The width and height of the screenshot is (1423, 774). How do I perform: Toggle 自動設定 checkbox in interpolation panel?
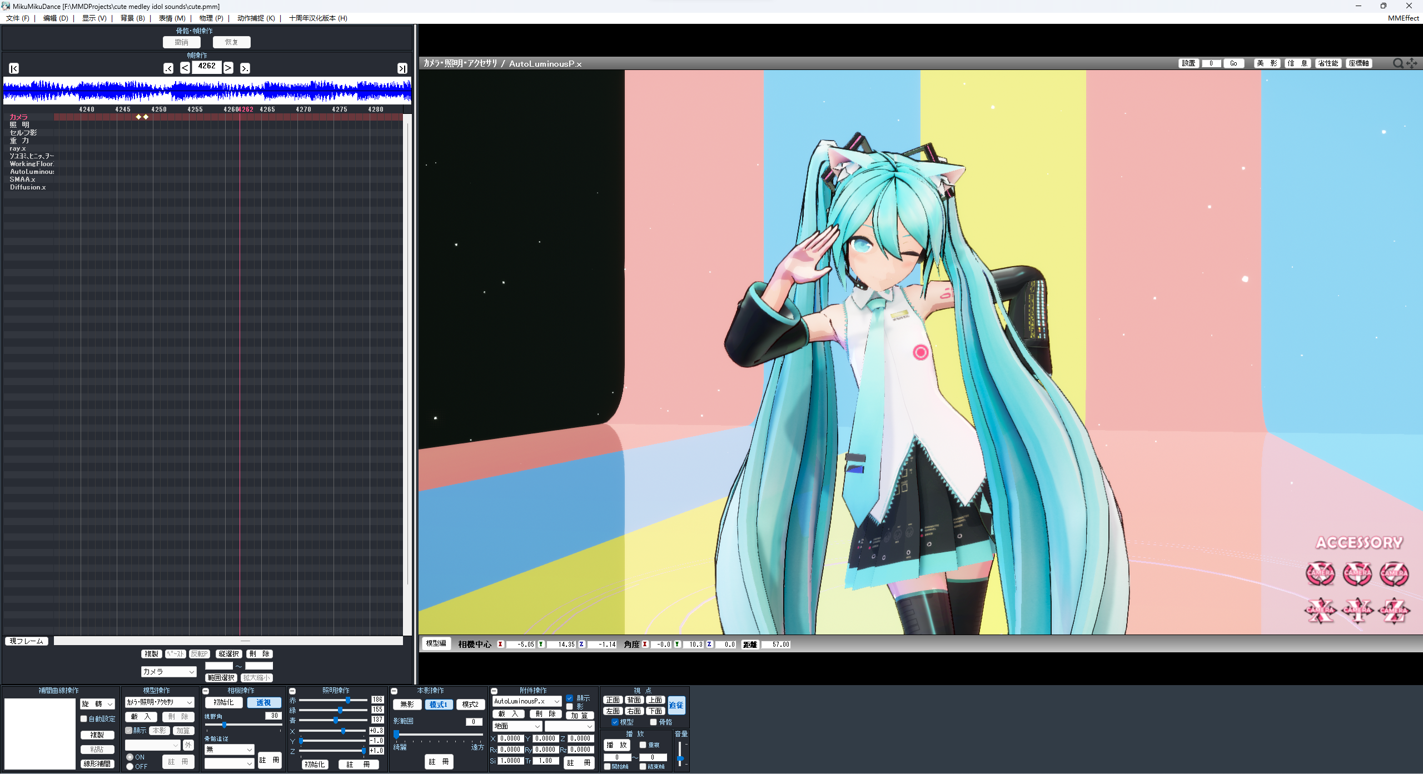coord(84,719)
